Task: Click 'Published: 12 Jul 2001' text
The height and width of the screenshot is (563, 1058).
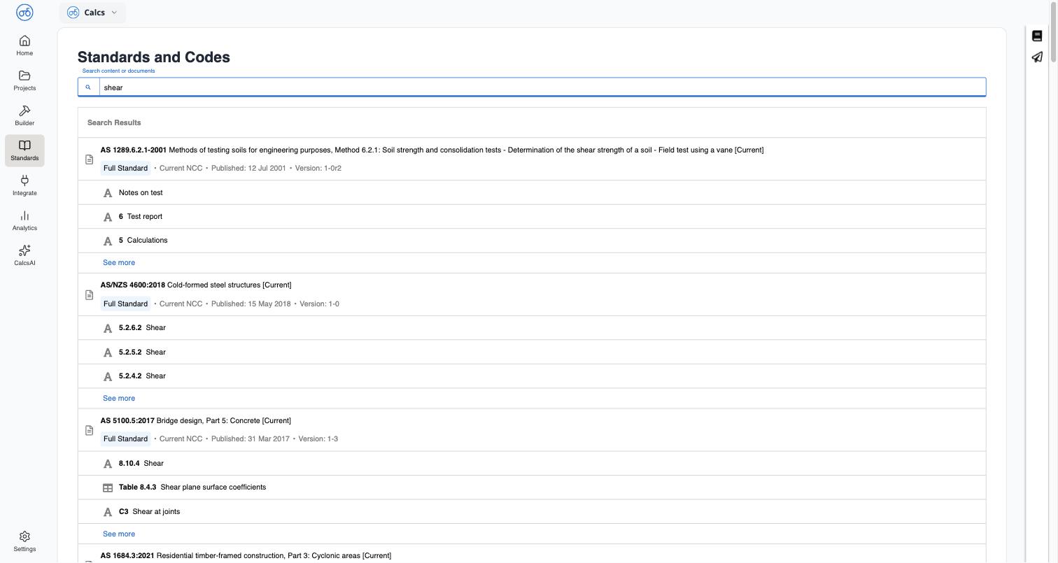Action: 248,168
